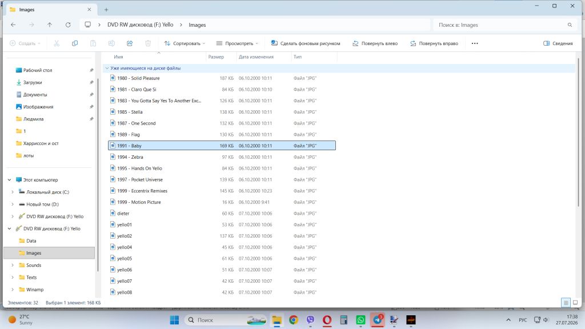Screen dimensions: 585x329
Task: Toggle the Сведения details pane
Action: point(558,43)
